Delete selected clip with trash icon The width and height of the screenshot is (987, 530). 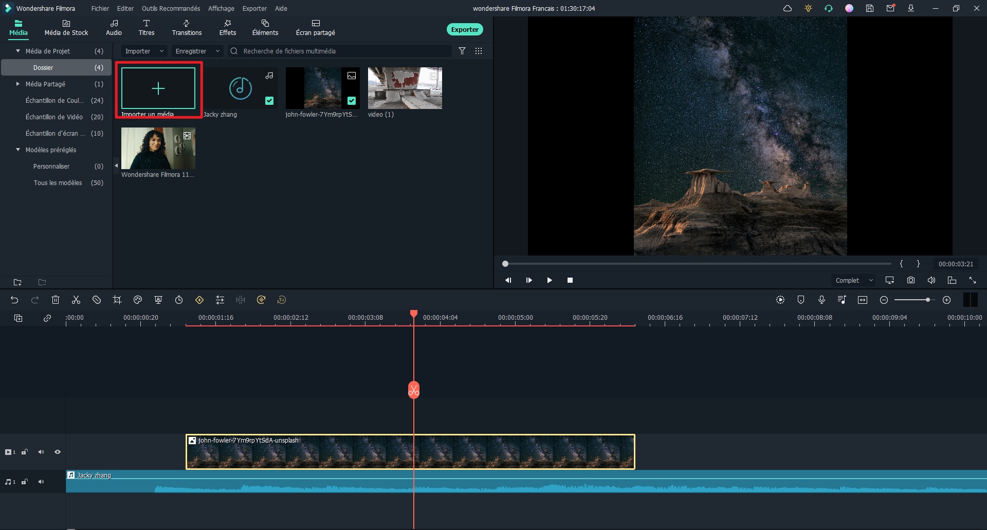pyautogui.click(x=56, y=300)
